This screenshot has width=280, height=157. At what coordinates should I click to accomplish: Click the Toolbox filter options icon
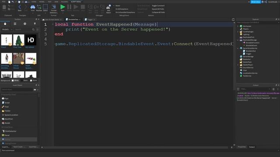pos(37,29)
